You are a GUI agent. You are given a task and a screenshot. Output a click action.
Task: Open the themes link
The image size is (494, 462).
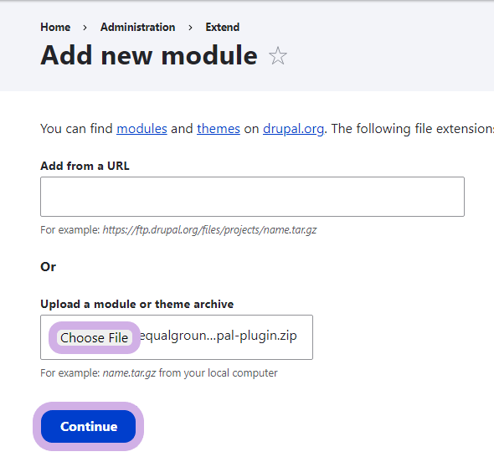[x=219, y=129]
